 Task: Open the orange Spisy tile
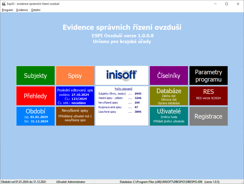[x=75, y=75]
